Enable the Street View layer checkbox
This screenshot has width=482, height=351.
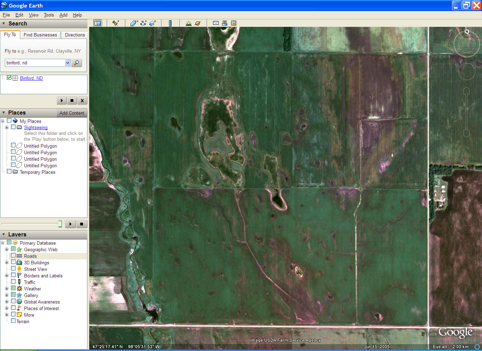pos(13,268)
